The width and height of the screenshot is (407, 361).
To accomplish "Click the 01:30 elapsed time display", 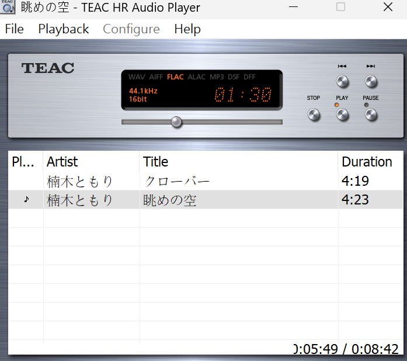I will click(243, 94).
